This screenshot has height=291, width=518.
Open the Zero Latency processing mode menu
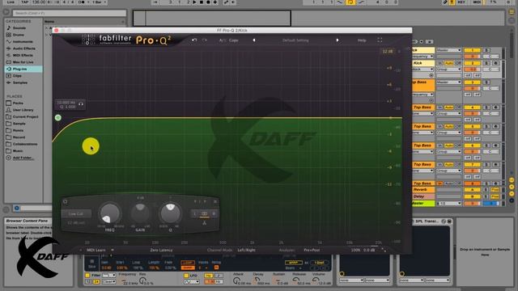161,250
